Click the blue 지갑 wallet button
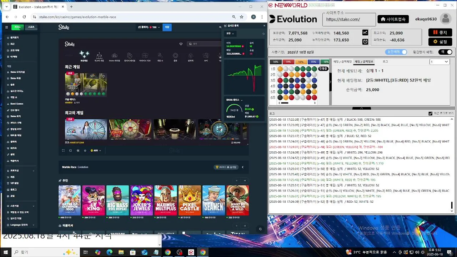Screen dimensions: 457x257 167,27
